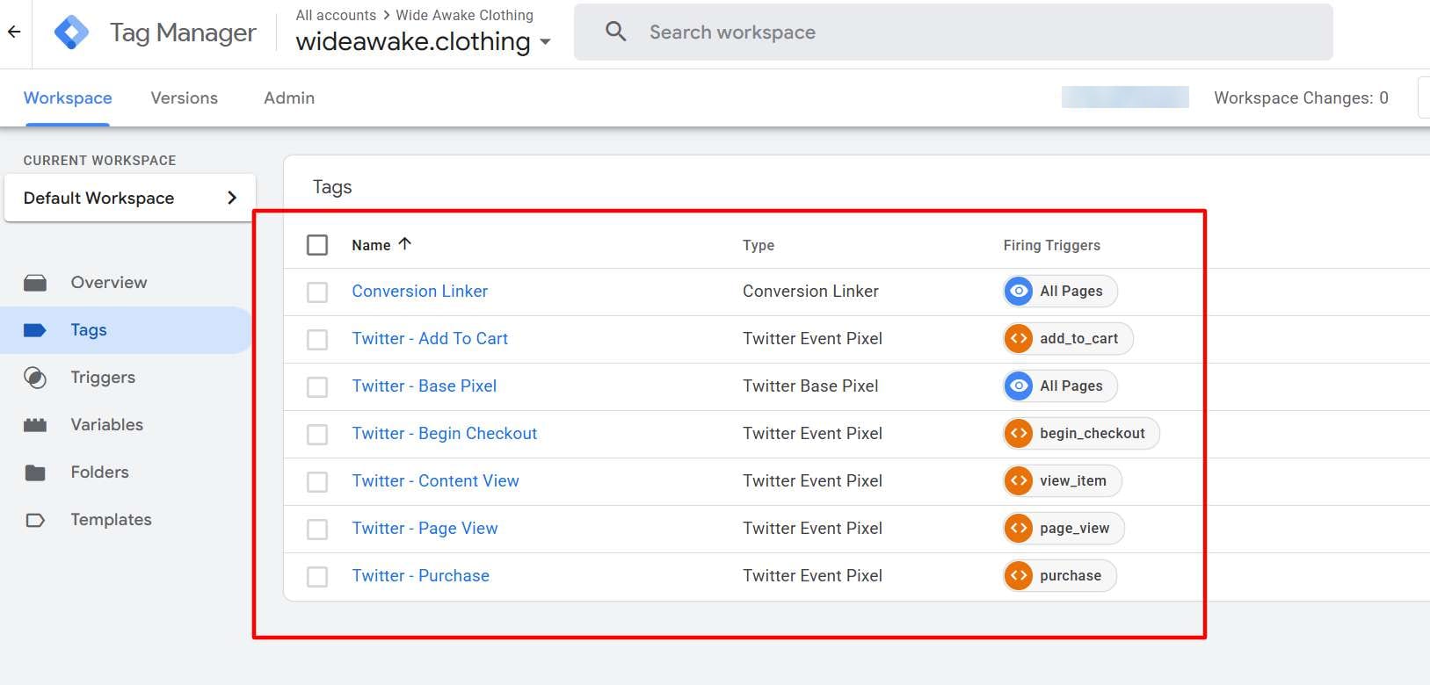
Task: Open the Conversion Linker tag link
Action: tap(420, 291)
